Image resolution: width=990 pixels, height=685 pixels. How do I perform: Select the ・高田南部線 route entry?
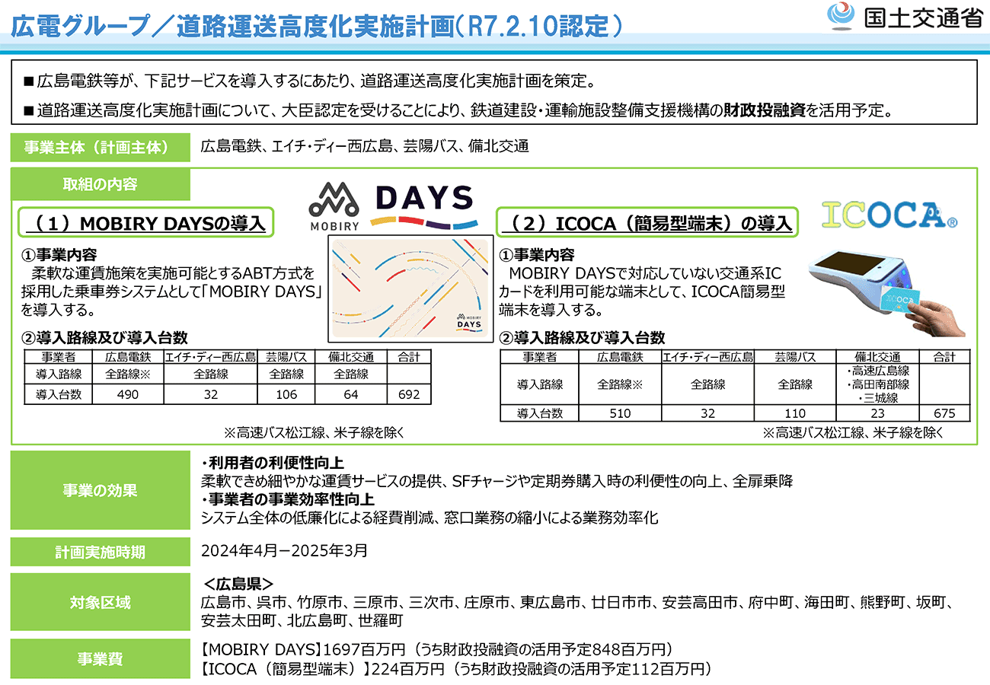click(877, 384)
